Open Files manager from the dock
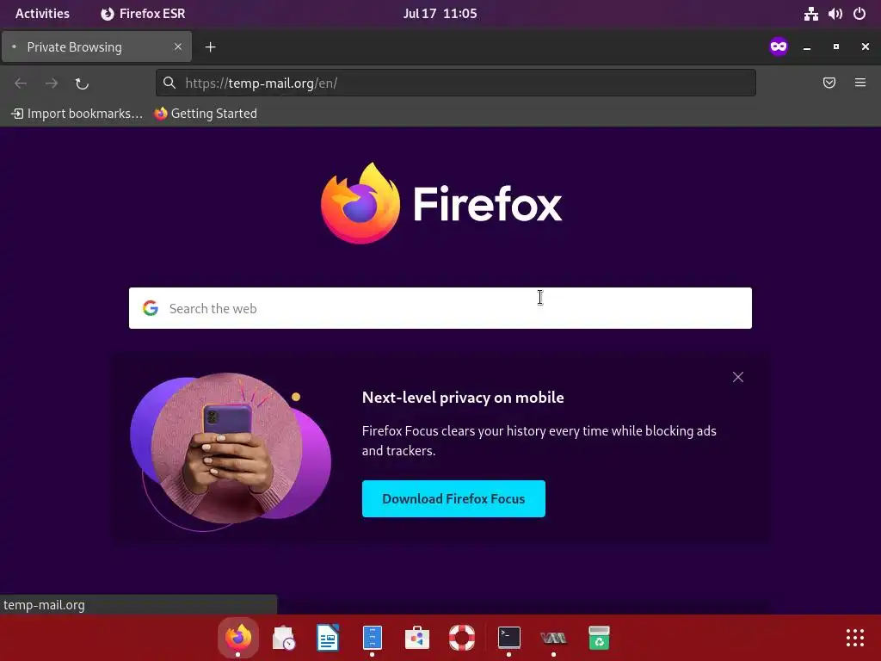Viewport: 881px width, 661px height. 373,638
